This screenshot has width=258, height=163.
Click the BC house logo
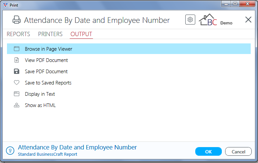pyautogui.click(x=208, y=20)
